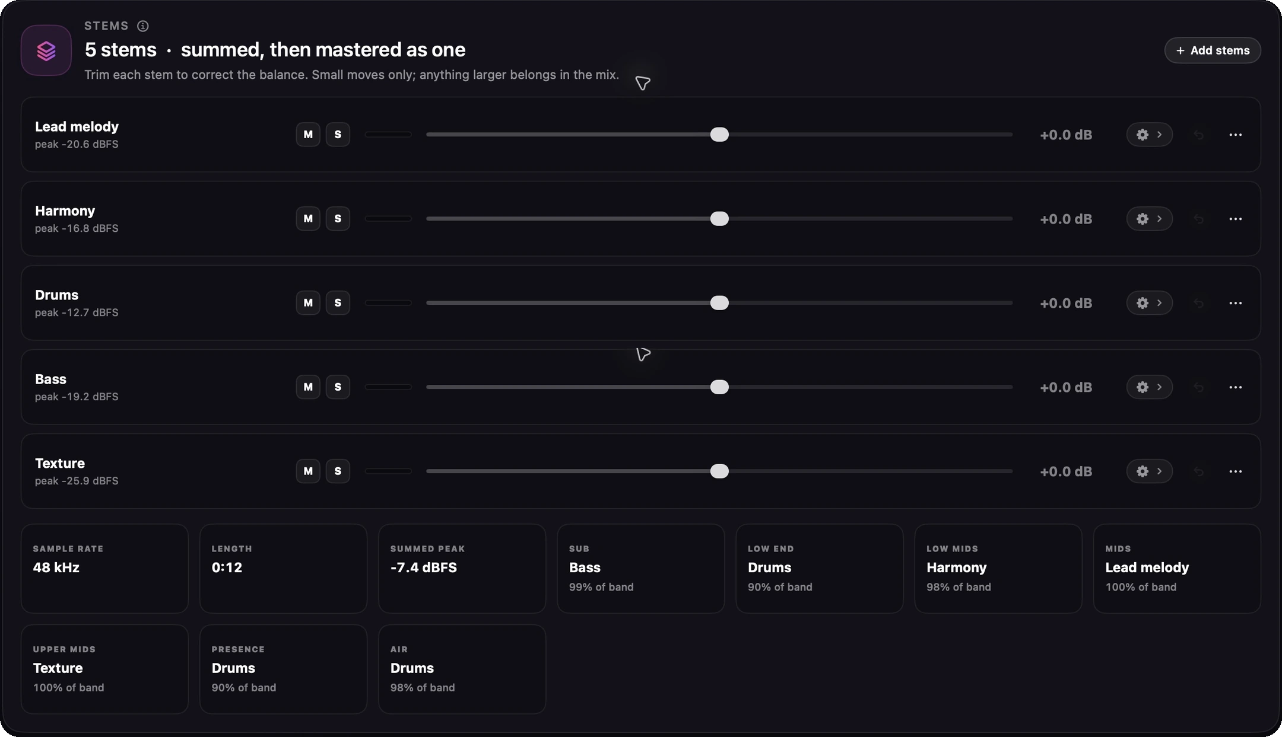Click the Texture gain slider handle
Viewport: 1282px width, 737px height.
pyautogui.click(x=719, y=471)
